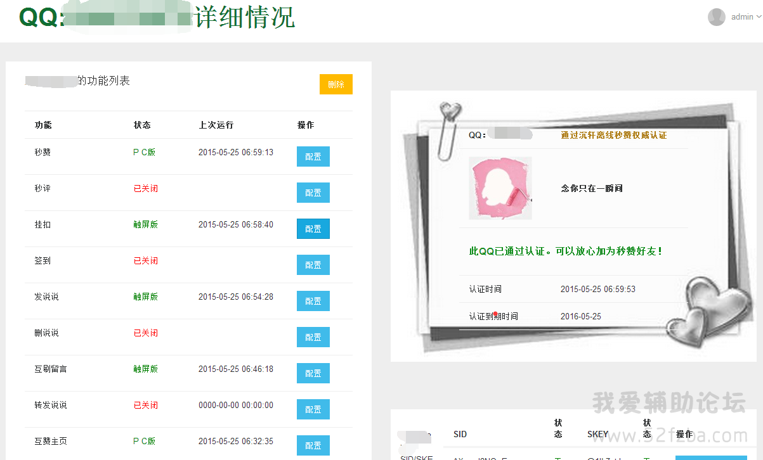This screenshot has height=460, width=763.
Task: Open 配置 for 转发说说
Action: [313, 409]
